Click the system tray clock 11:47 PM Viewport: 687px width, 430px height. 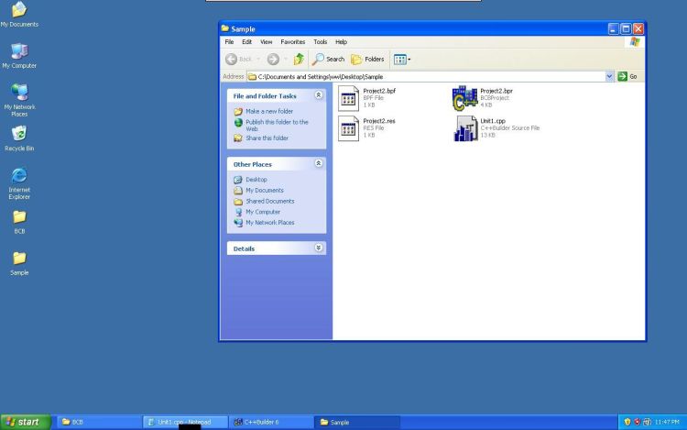[x=667, y=422]
